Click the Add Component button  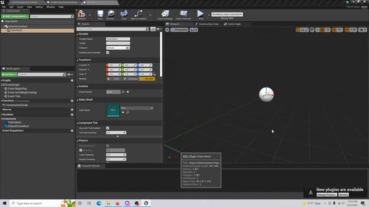pyautogui.click(x=15, y=17)
